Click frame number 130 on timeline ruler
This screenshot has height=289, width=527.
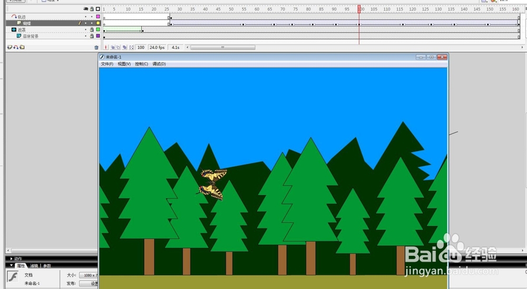(x=438, y=9)
